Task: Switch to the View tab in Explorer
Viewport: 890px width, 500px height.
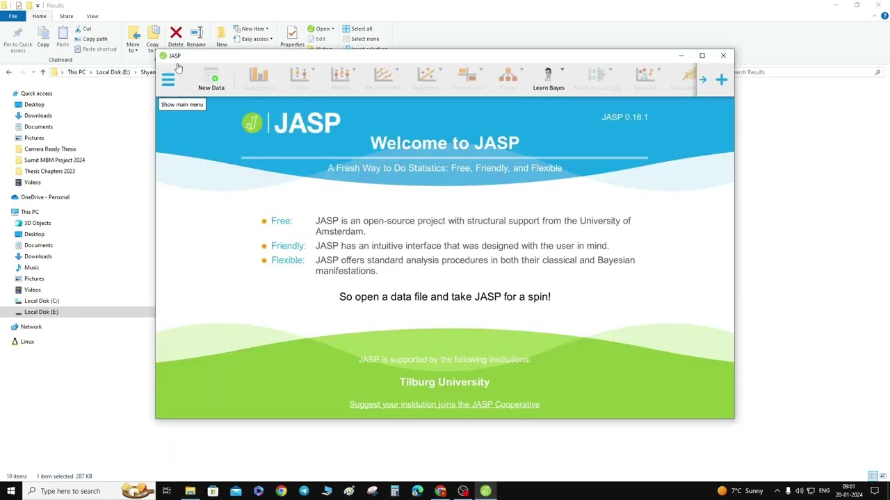Action: [92, 16]
